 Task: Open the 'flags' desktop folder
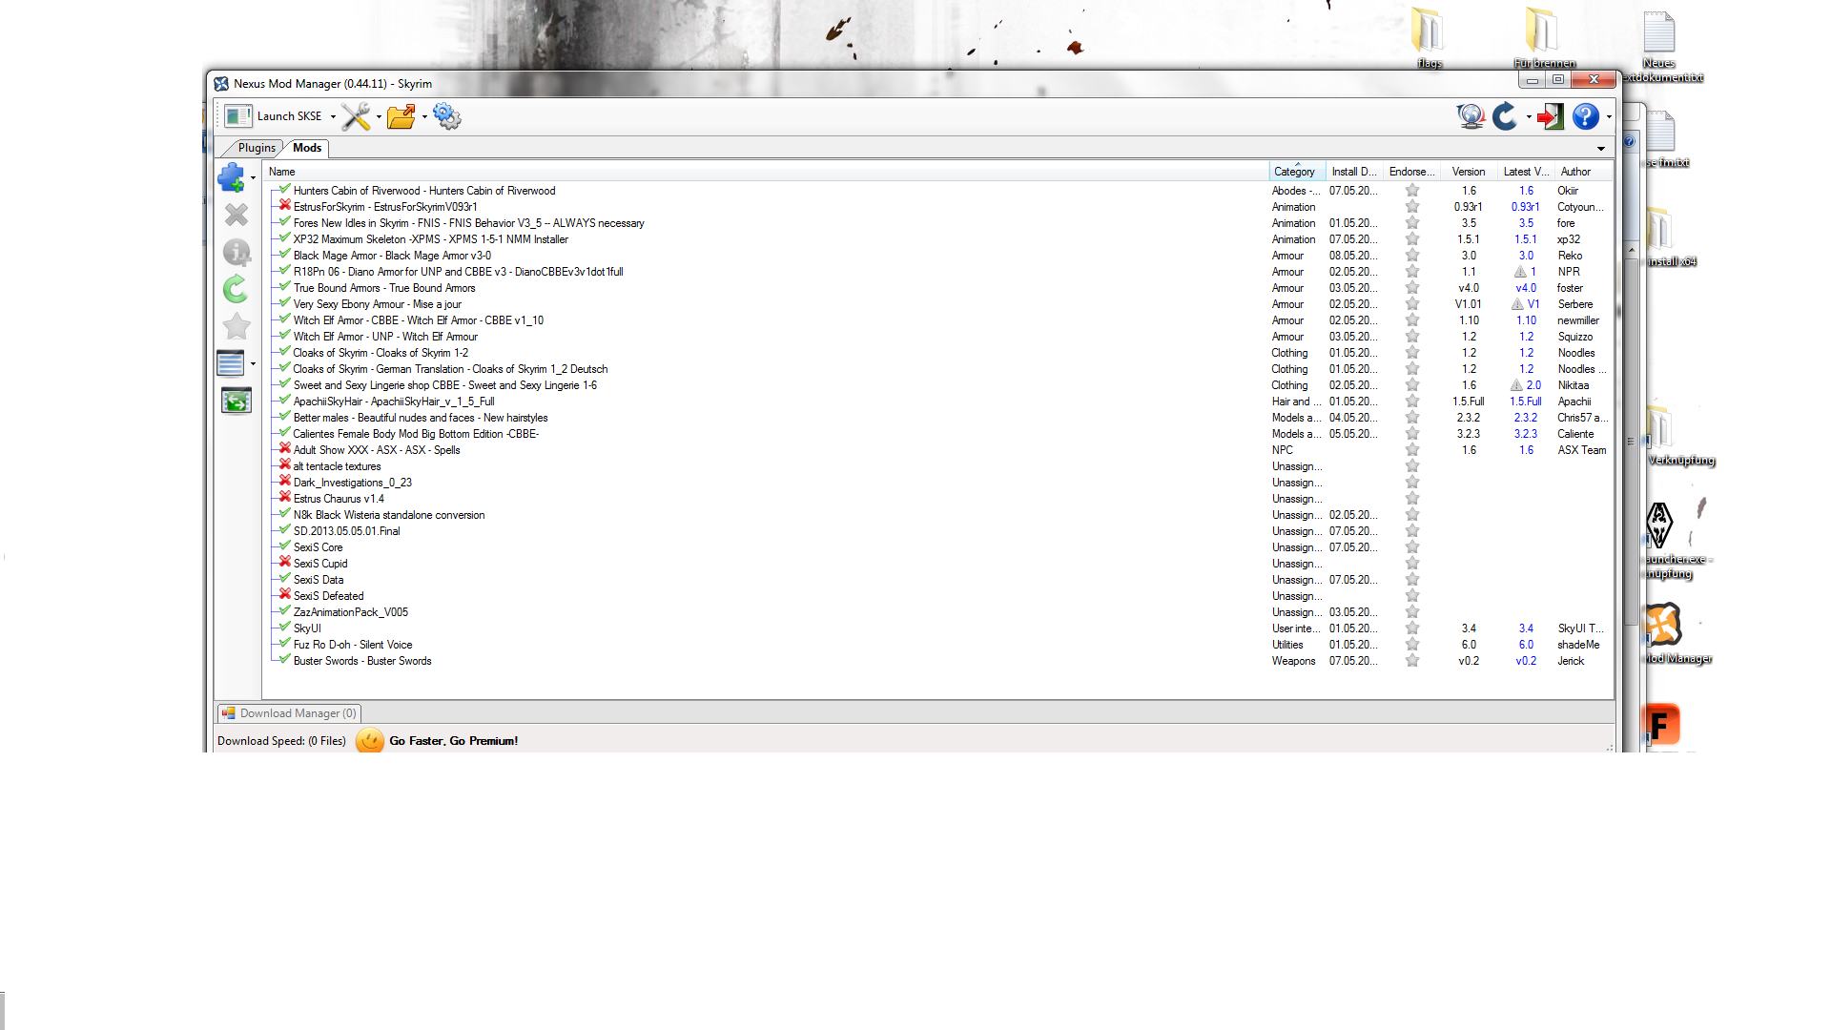(x=1429, y=36)
